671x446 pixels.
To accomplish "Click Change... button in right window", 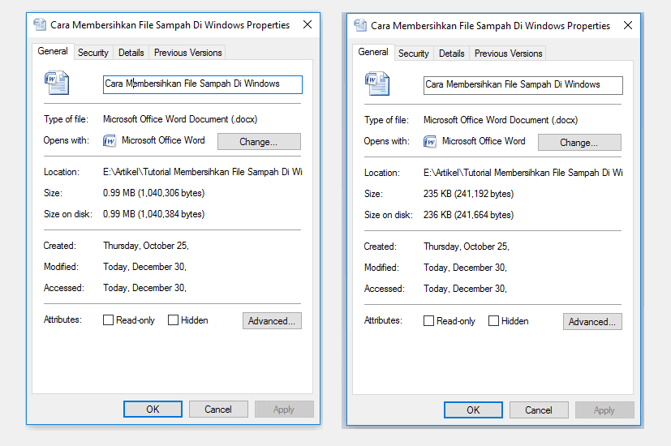I will coord(579,143).
